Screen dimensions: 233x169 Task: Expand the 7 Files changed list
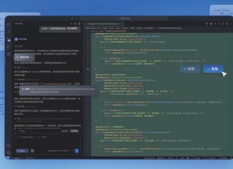tap(21, 131)
